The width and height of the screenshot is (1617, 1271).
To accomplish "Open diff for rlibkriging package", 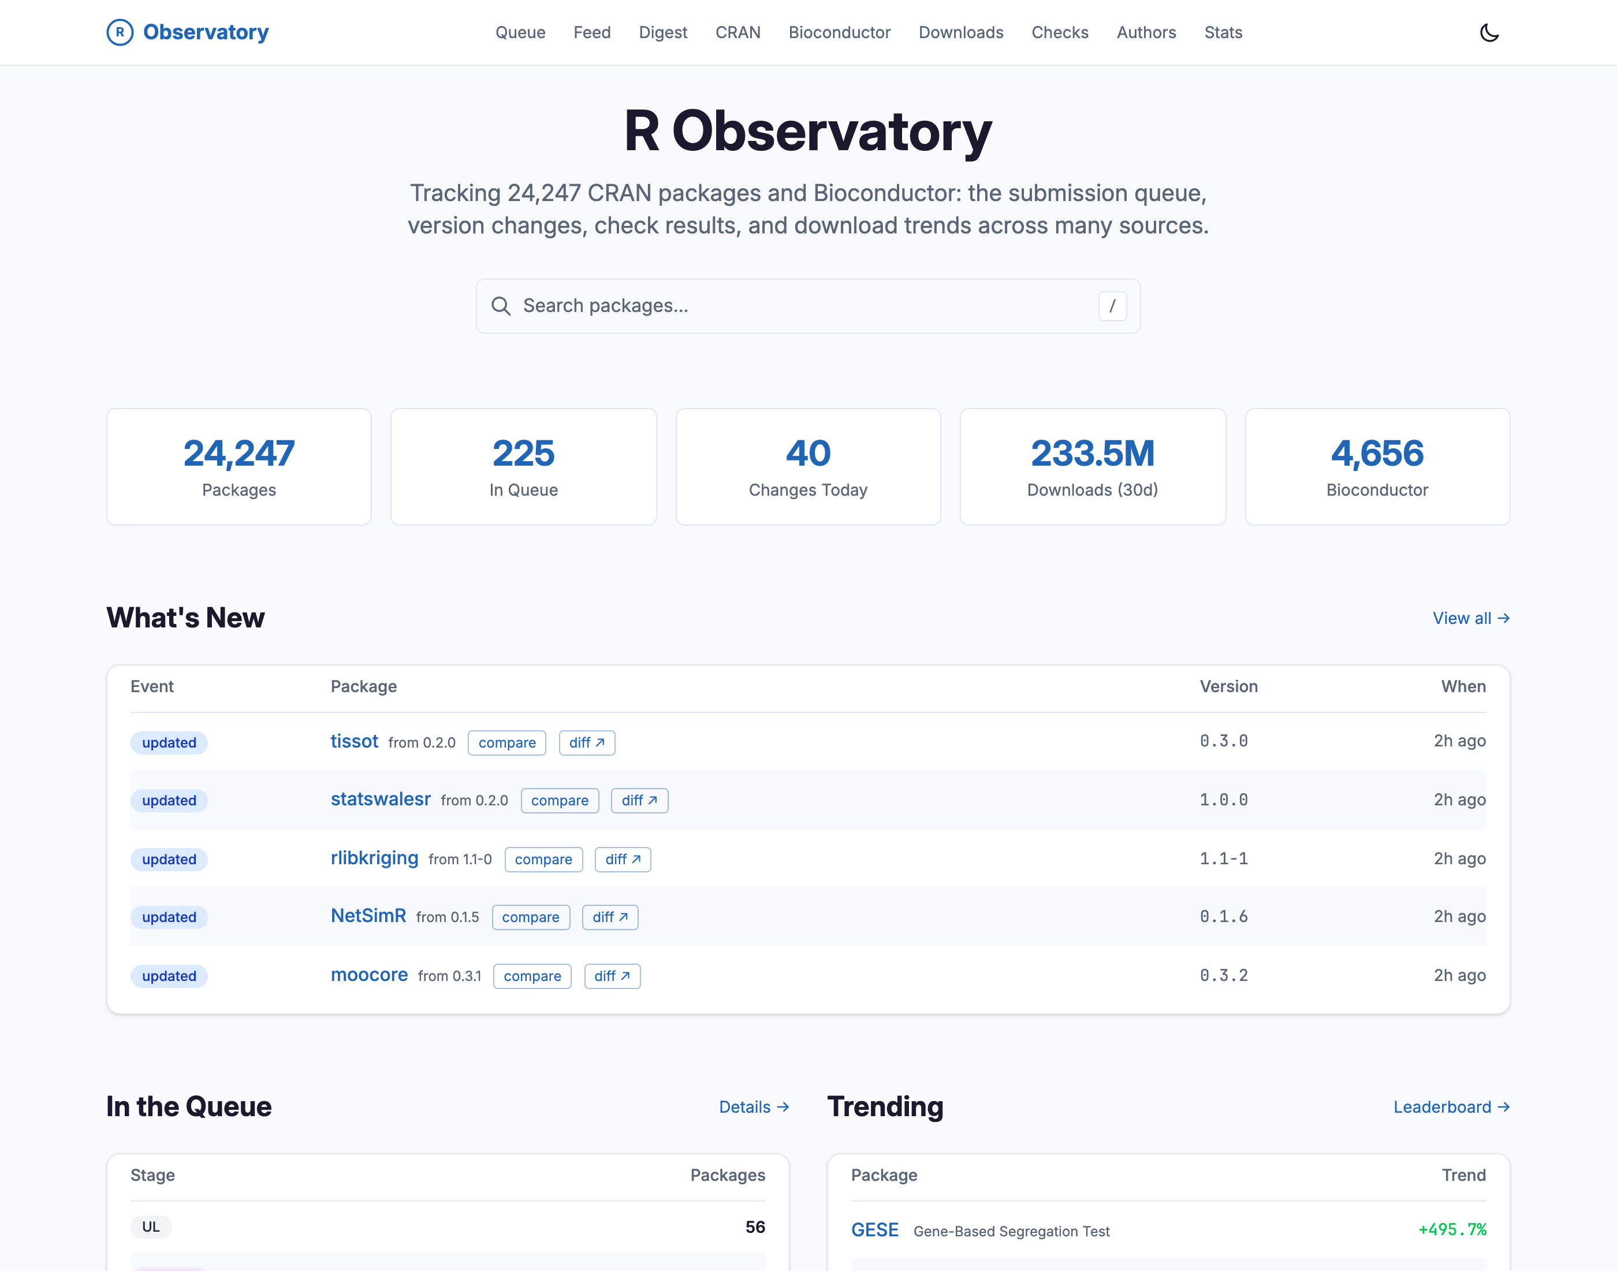I will click(623, 860).
